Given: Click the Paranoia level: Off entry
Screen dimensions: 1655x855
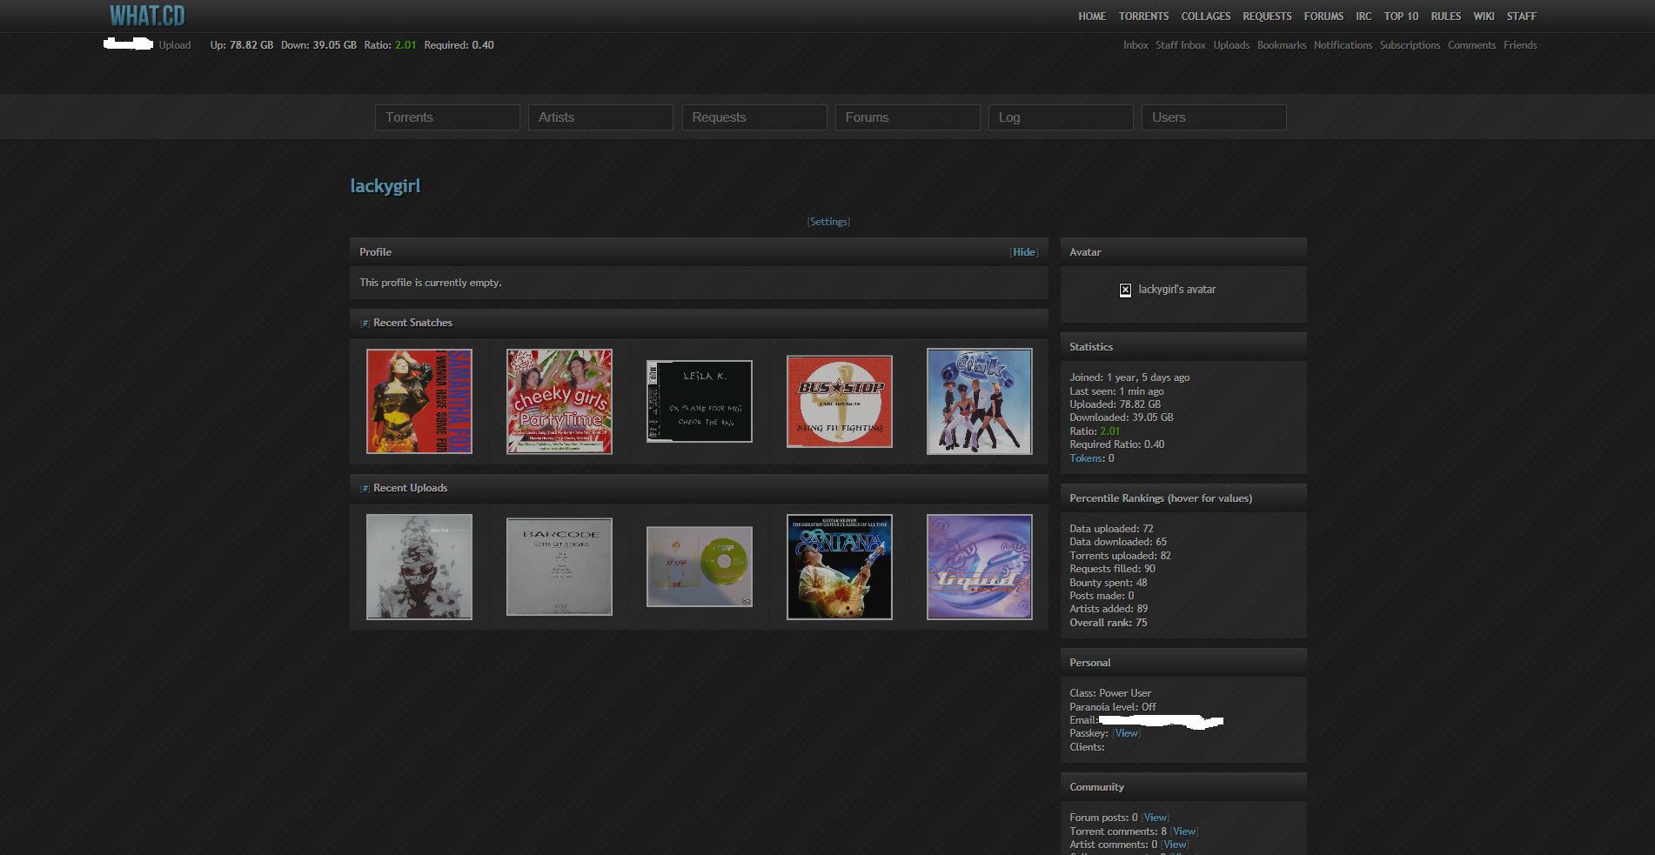Looking at the screenshot, I should click(1113, 707).
